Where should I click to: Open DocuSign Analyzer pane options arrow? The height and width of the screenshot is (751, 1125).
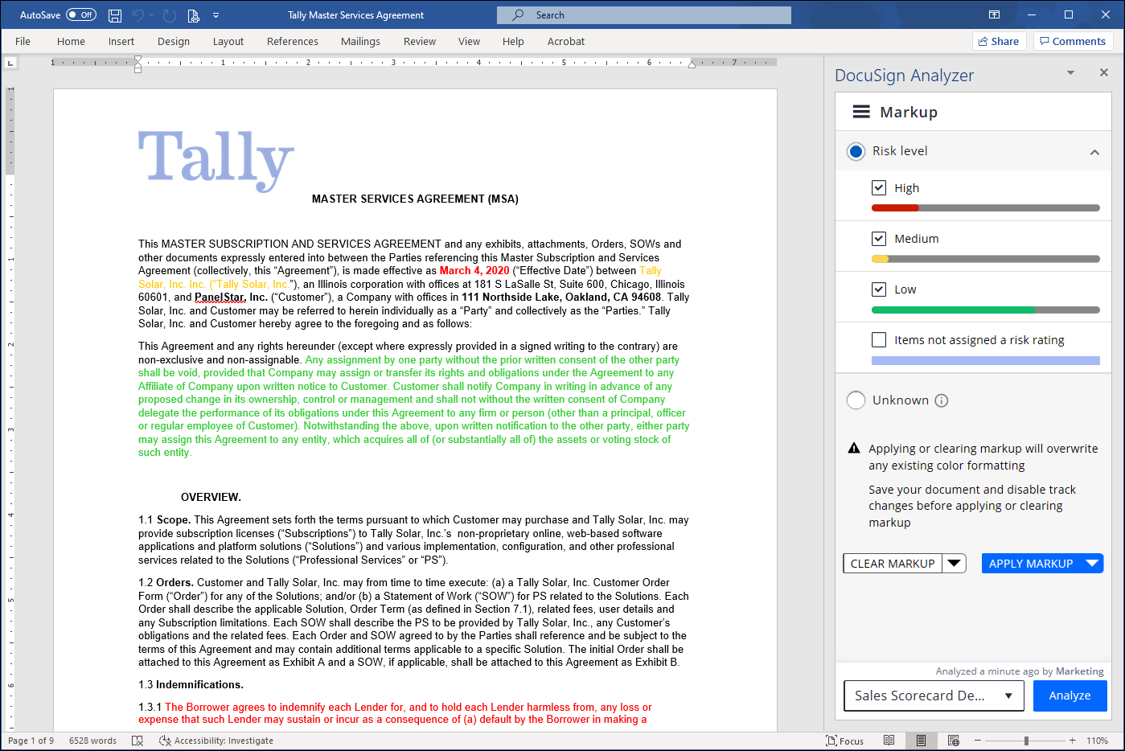click(x=1070, y=72)
